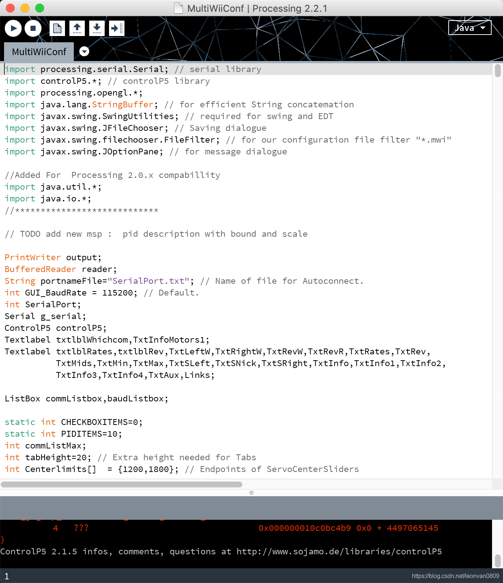The height and width of the screenshot is (583, 503).
Task: Click the line starting 'Textlabel txtlblRates'
Action: coord(217,352)
